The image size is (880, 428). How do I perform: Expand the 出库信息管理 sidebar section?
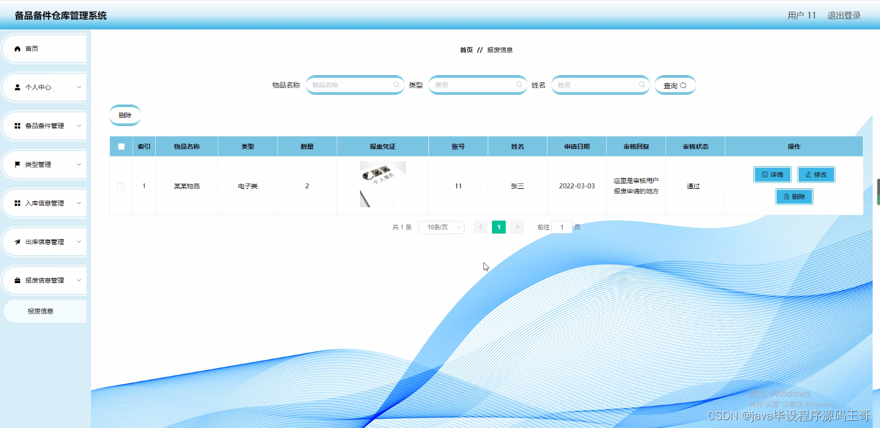click(44, 241)
